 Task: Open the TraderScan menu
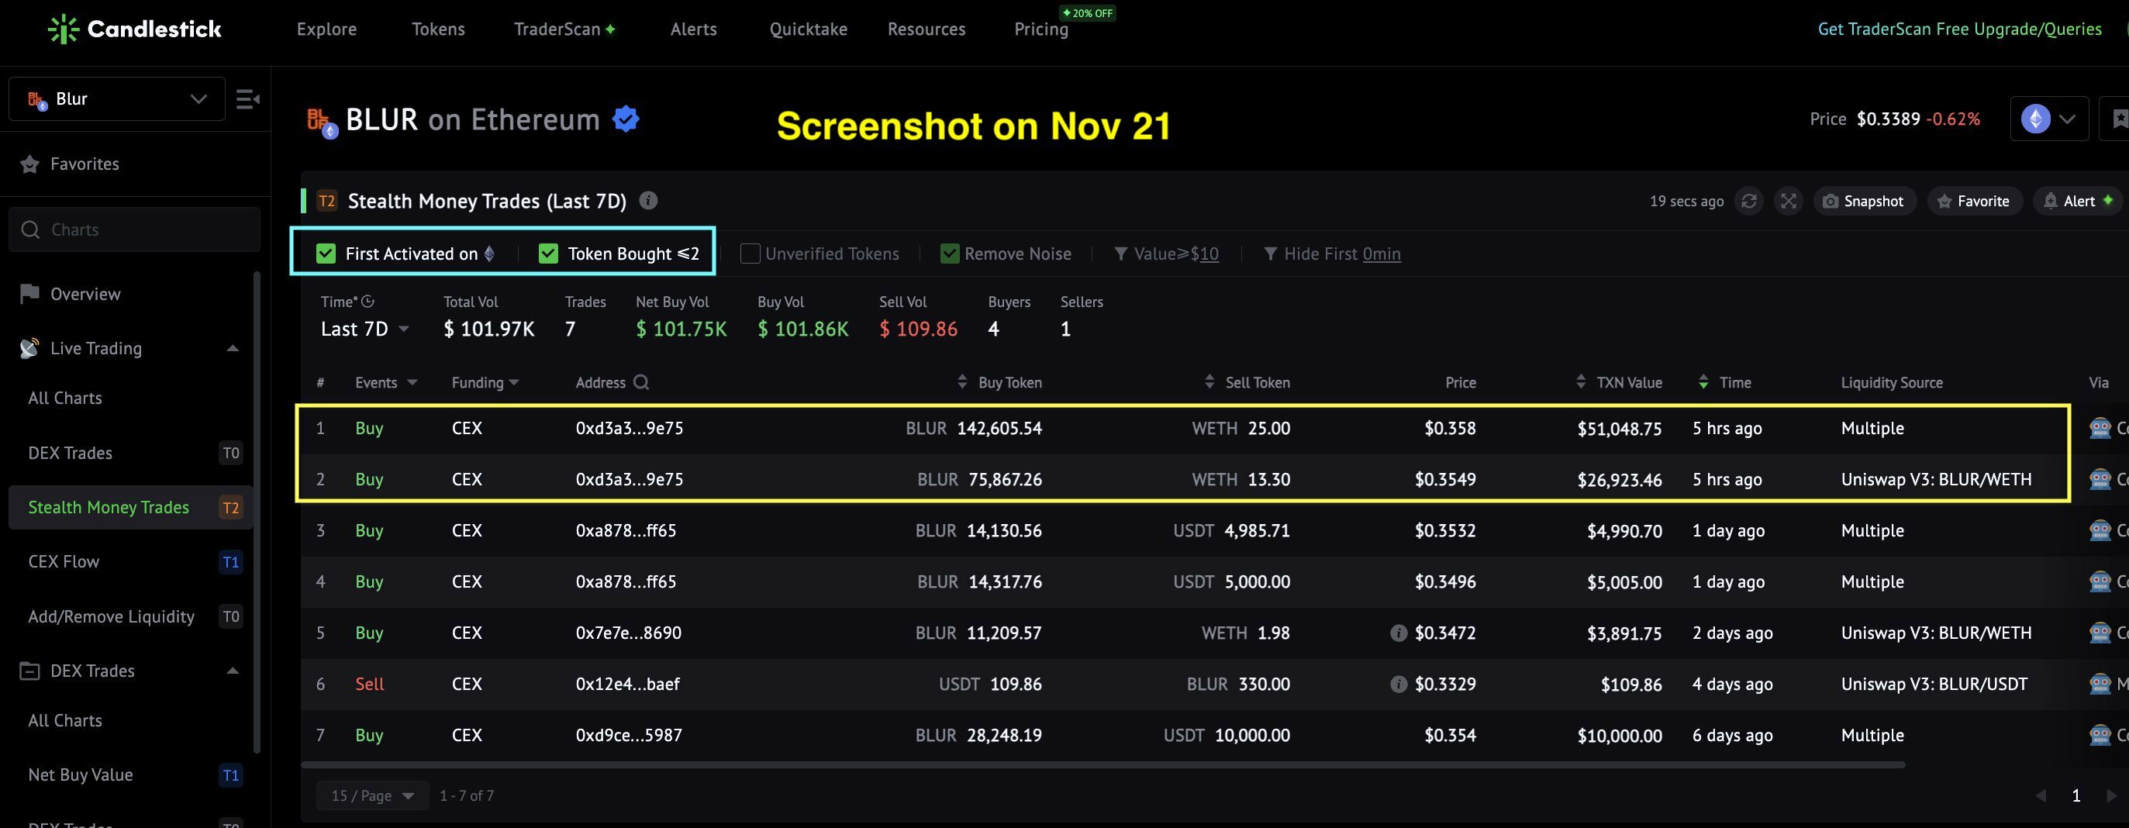[564, 29]
